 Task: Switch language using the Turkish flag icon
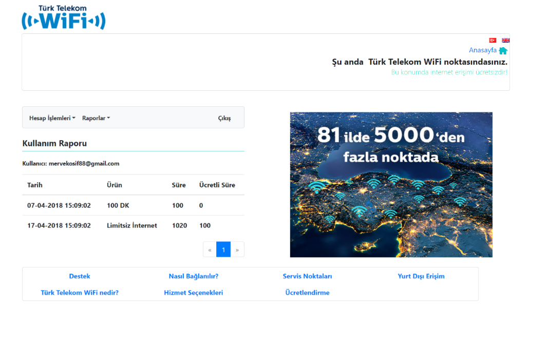tap(493, 40)
